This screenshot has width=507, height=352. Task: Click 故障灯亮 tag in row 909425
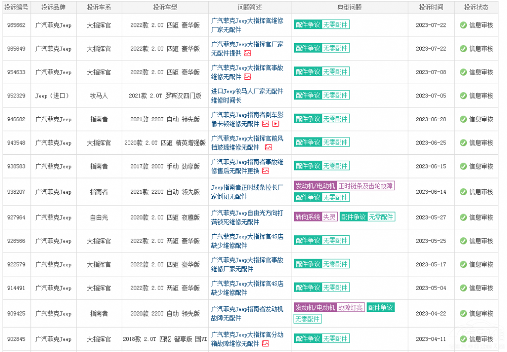350,307
